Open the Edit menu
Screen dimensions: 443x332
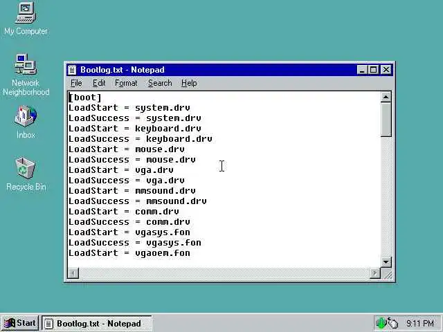click(x=99, y=83)
